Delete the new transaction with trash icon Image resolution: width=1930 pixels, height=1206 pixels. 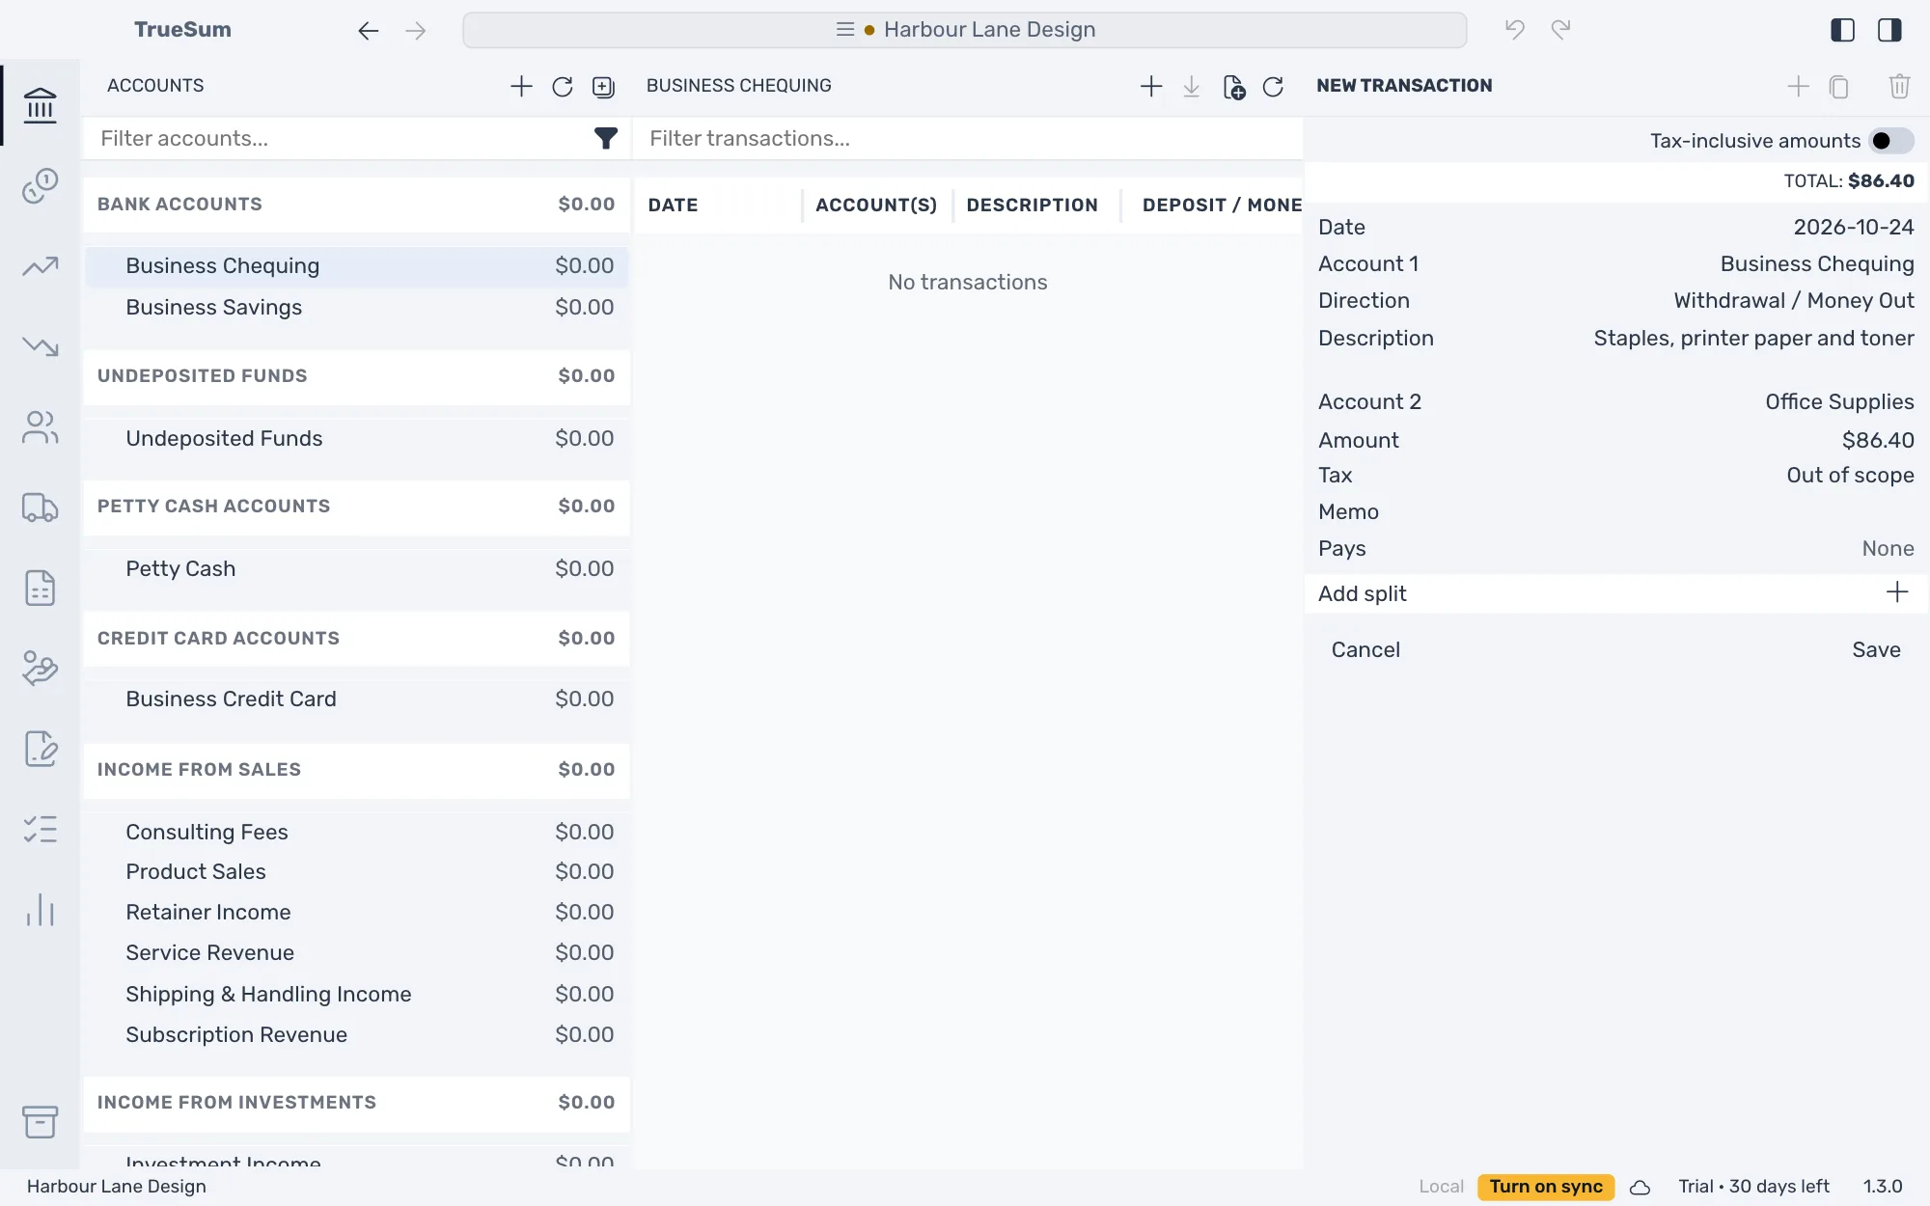(1899, 87)
